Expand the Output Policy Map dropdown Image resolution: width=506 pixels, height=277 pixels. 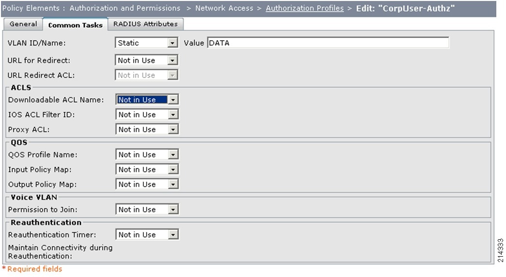click(x=147, y=185)
